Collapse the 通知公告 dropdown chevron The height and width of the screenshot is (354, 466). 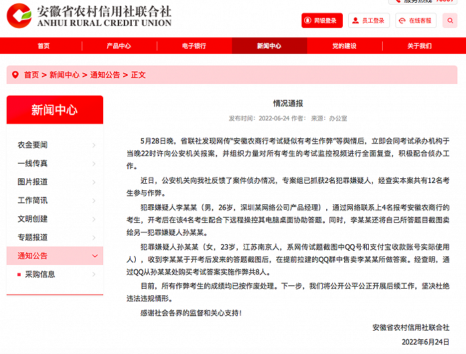(x=95, y=256)
